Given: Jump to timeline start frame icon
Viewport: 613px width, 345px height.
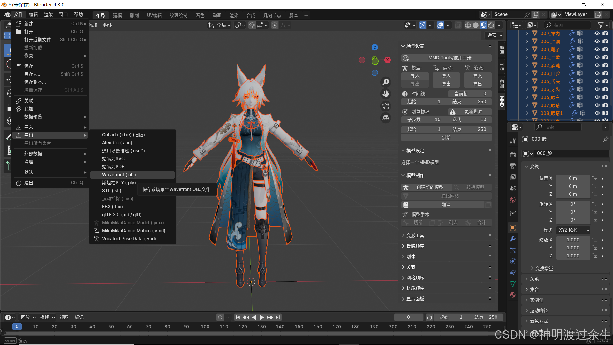Looking at the screenshot, I should (238, 317).
